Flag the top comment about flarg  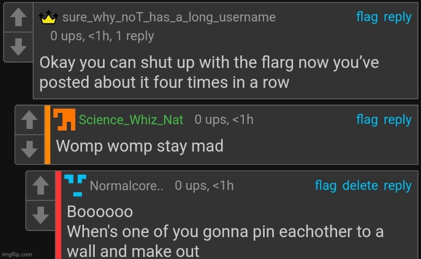click(367, 17)
